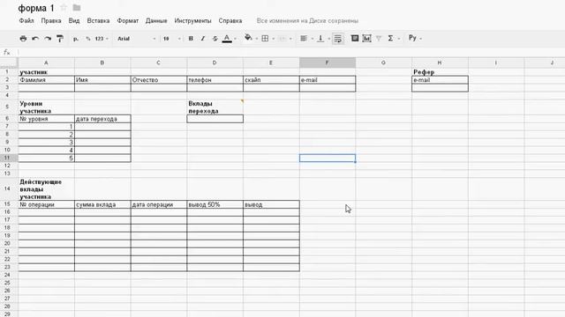
Task: Expand the horizontal align dropdown arrow
Action: click(x=312, y=39)
